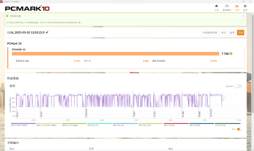Image resolution: width=254 pixels, height=151 pixels.
Task: Click the 电子表格 marker in the chart
Action: pyautogui.click(x=155, y=114)
